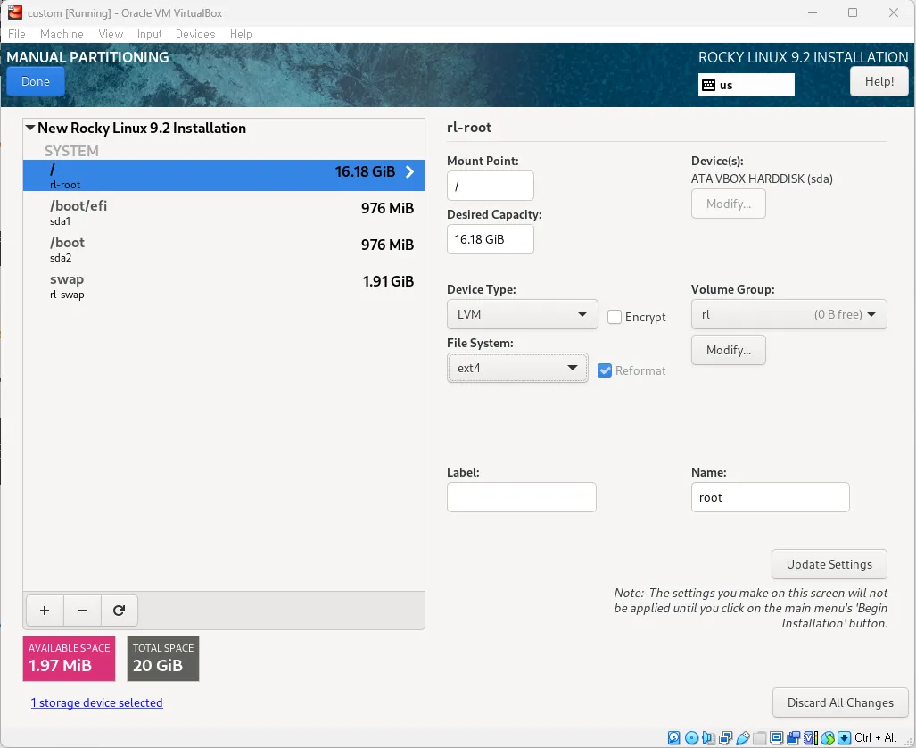Open the audio indicator in status bar
This screenshot has height=748, width=916.
[708, 737]
